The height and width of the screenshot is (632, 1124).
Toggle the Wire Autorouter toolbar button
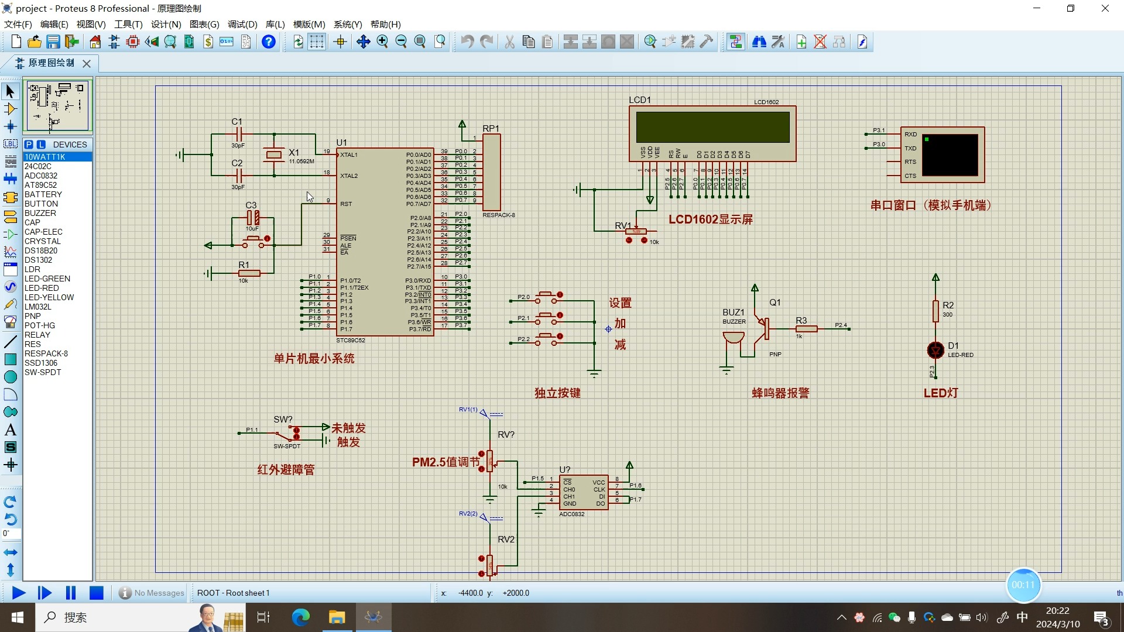pyautogui.click(x=736, y=42)
